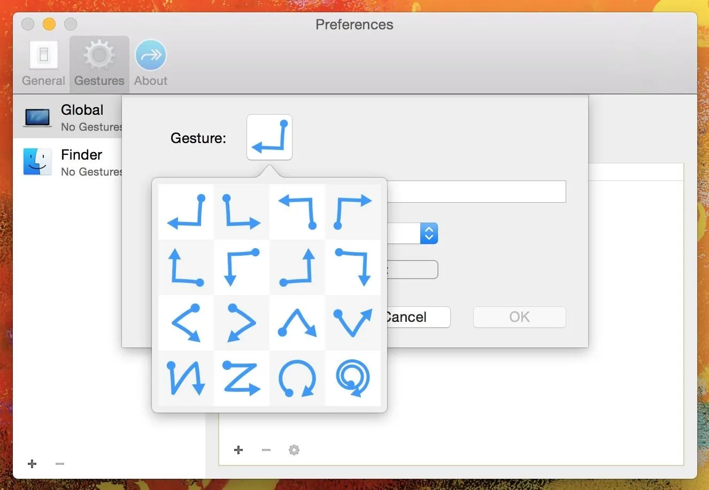Click the shortcut recorder field

coord(412,270)
